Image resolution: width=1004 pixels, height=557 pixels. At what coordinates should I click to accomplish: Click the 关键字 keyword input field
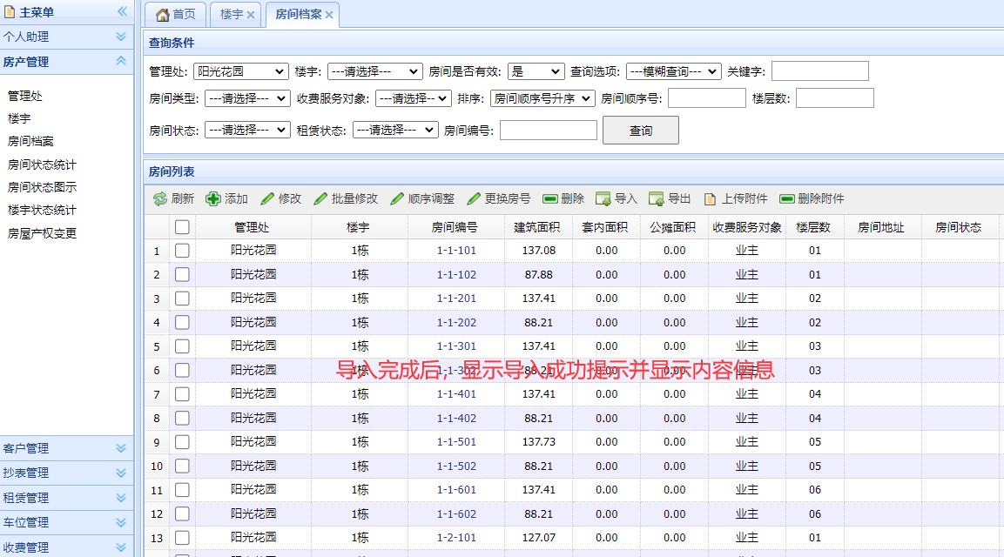pos(819,71)
